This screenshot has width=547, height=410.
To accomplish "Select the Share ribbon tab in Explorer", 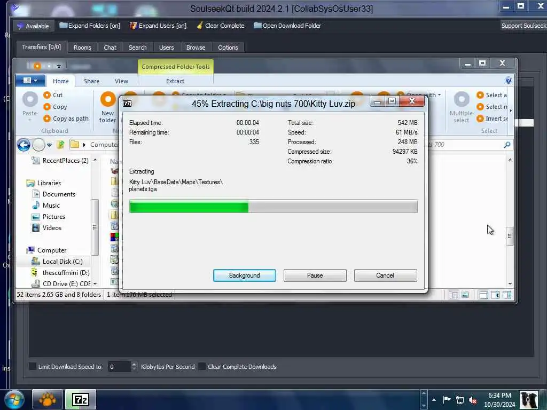I will coord(91,81).
